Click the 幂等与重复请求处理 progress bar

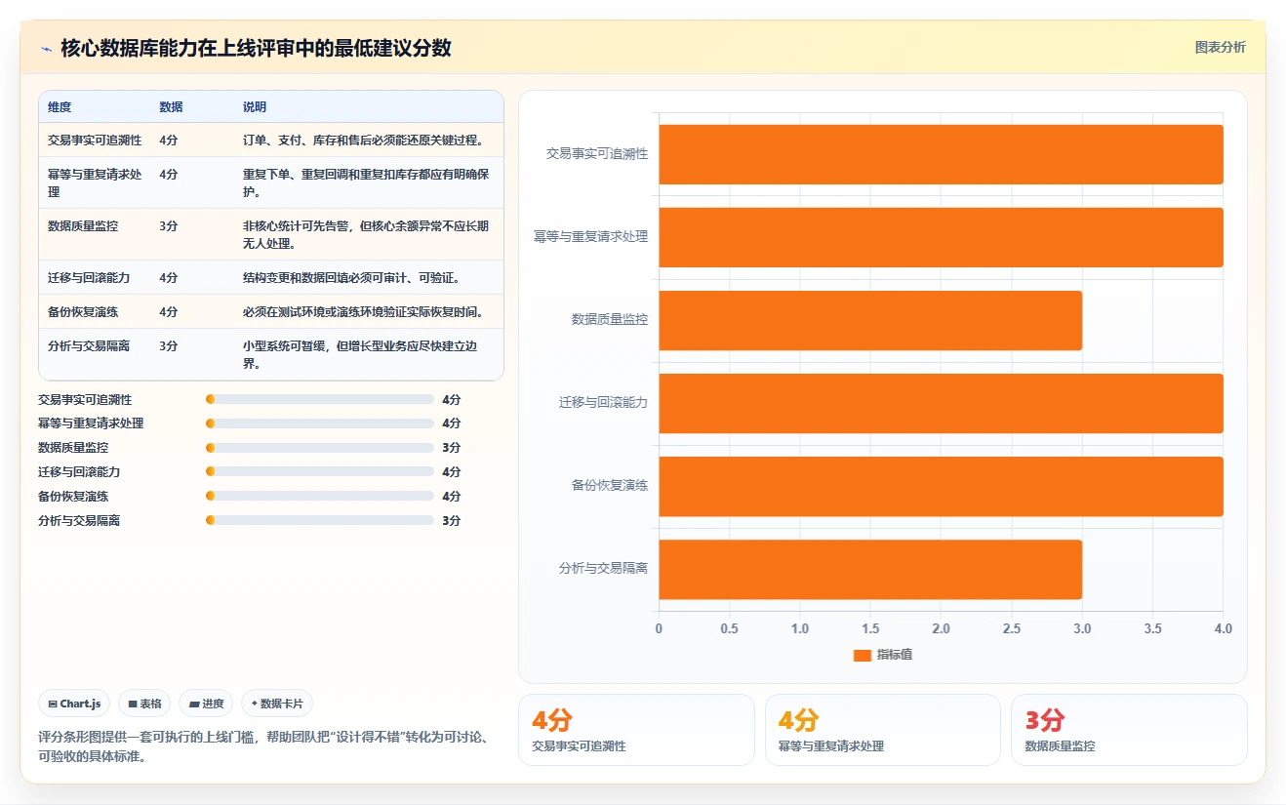320,423
